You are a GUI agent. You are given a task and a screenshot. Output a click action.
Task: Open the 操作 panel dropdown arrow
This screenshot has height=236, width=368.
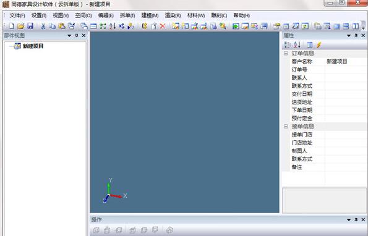point(349,220)
